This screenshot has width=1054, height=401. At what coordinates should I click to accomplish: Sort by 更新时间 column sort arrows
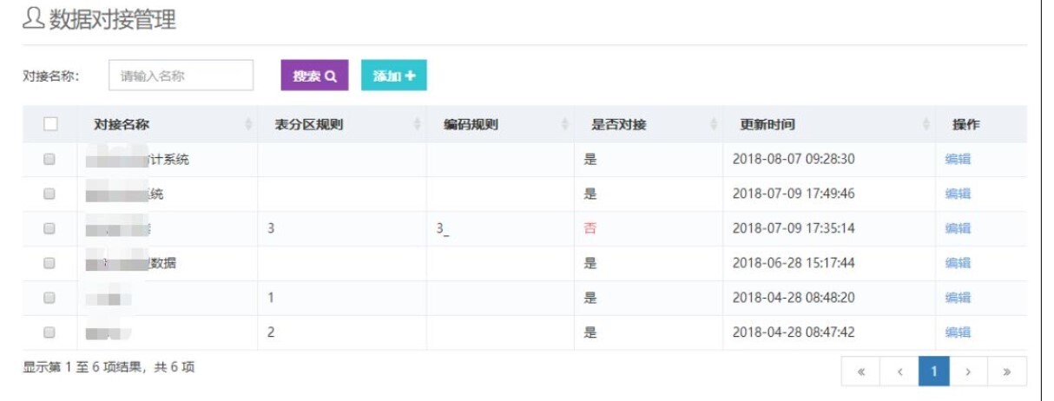pyautogui.click(x=926, y=125)
